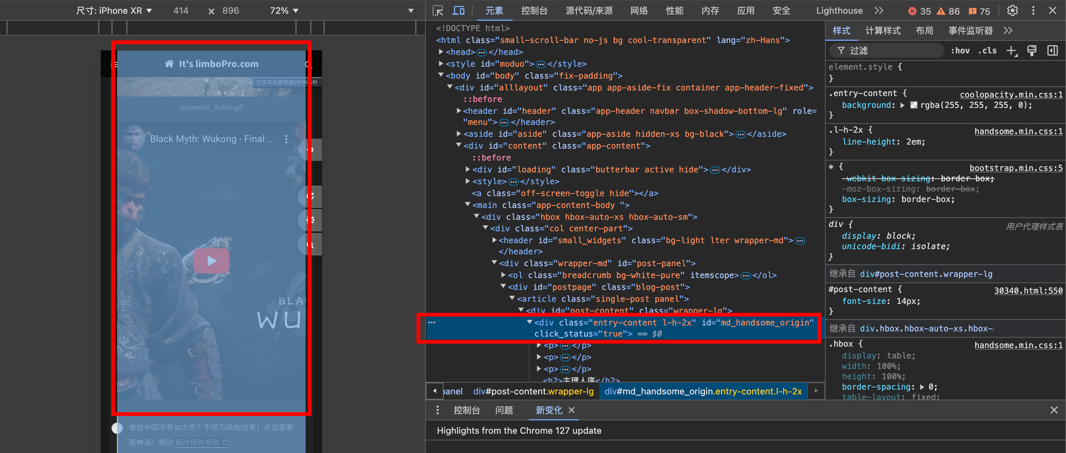This screenshot has height=453, width=1066.
Task: Open the 内存 tab
Action: pyautogui.click(x=710, y=11)
